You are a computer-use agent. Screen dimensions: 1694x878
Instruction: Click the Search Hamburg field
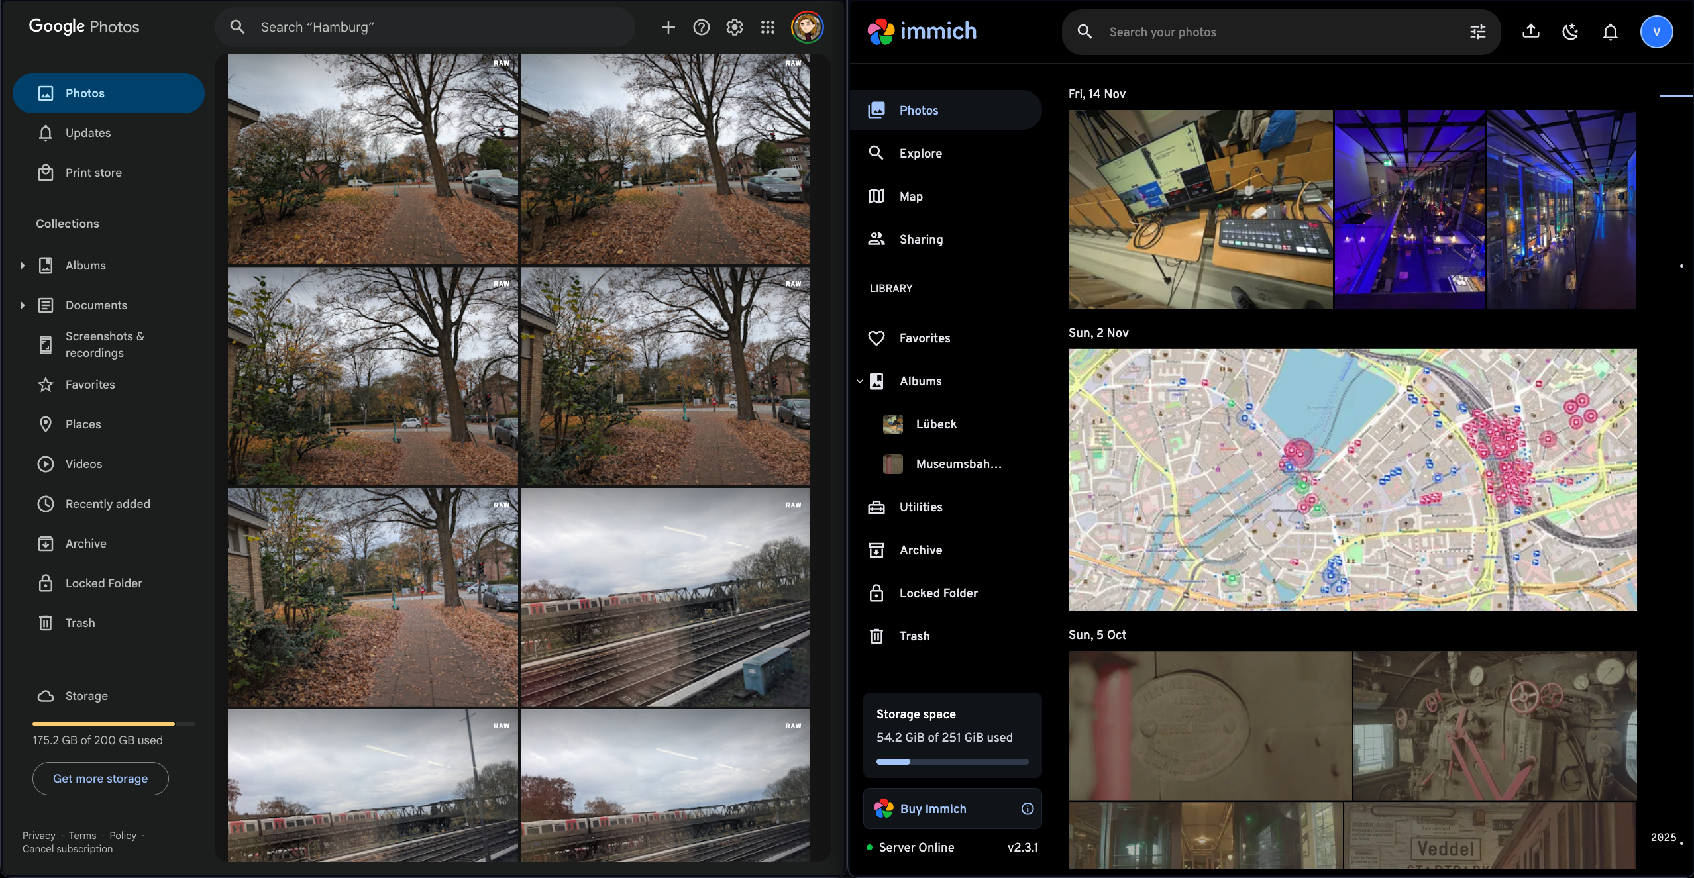424,27
